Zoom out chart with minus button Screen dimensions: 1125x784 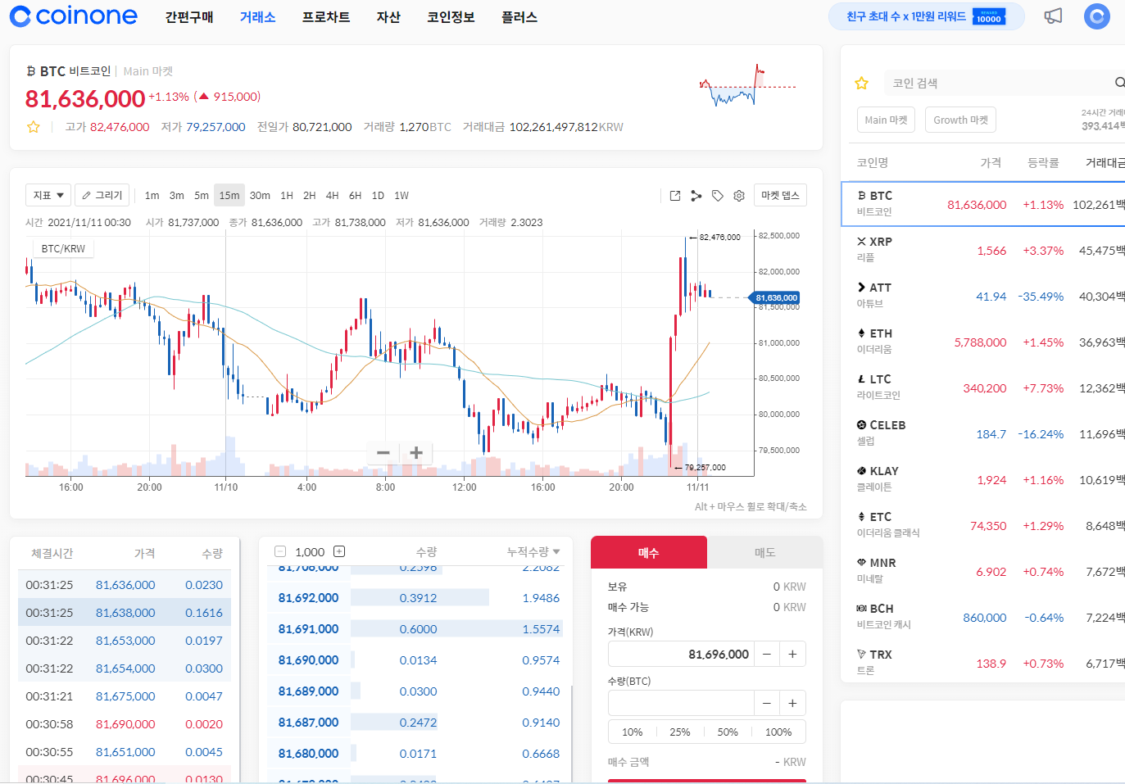[x=383, y=453]
